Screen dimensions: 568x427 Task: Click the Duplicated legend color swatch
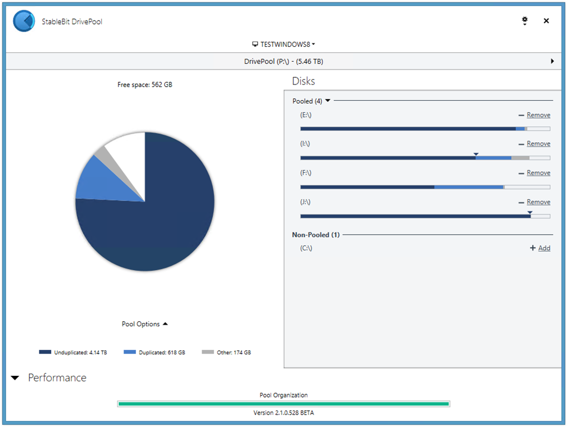pyautogui.click(x=129, y=352)
